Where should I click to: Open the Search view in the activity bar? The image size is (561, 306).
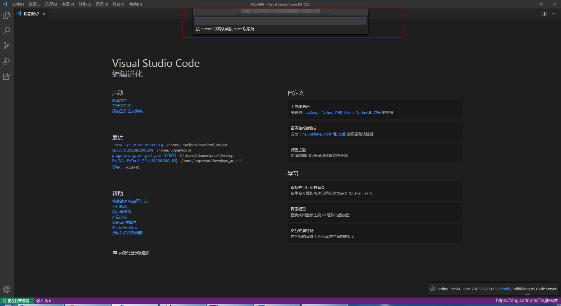(7, 31)
